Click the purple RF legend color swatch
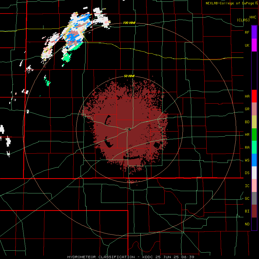259x259 pixels. [254, 32]
